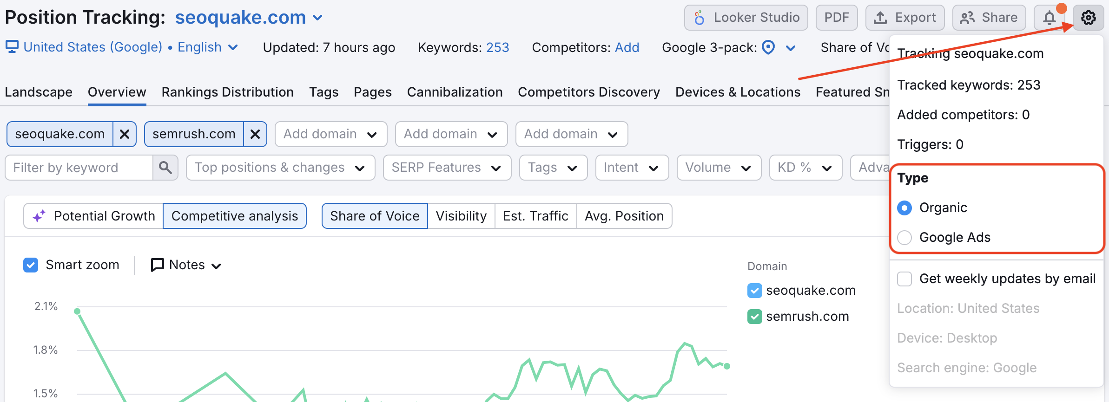
Task: Toggle the Smart zoom checkbox
Action: (x=31, y=265)
